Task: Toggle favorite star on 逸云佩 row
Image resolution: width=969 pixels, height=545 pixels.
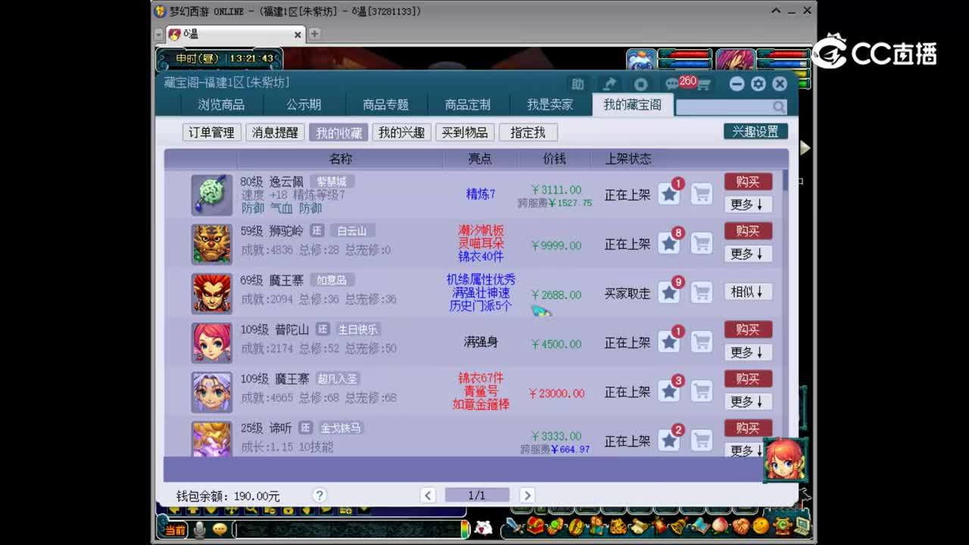Action: (x=669, y=195)
